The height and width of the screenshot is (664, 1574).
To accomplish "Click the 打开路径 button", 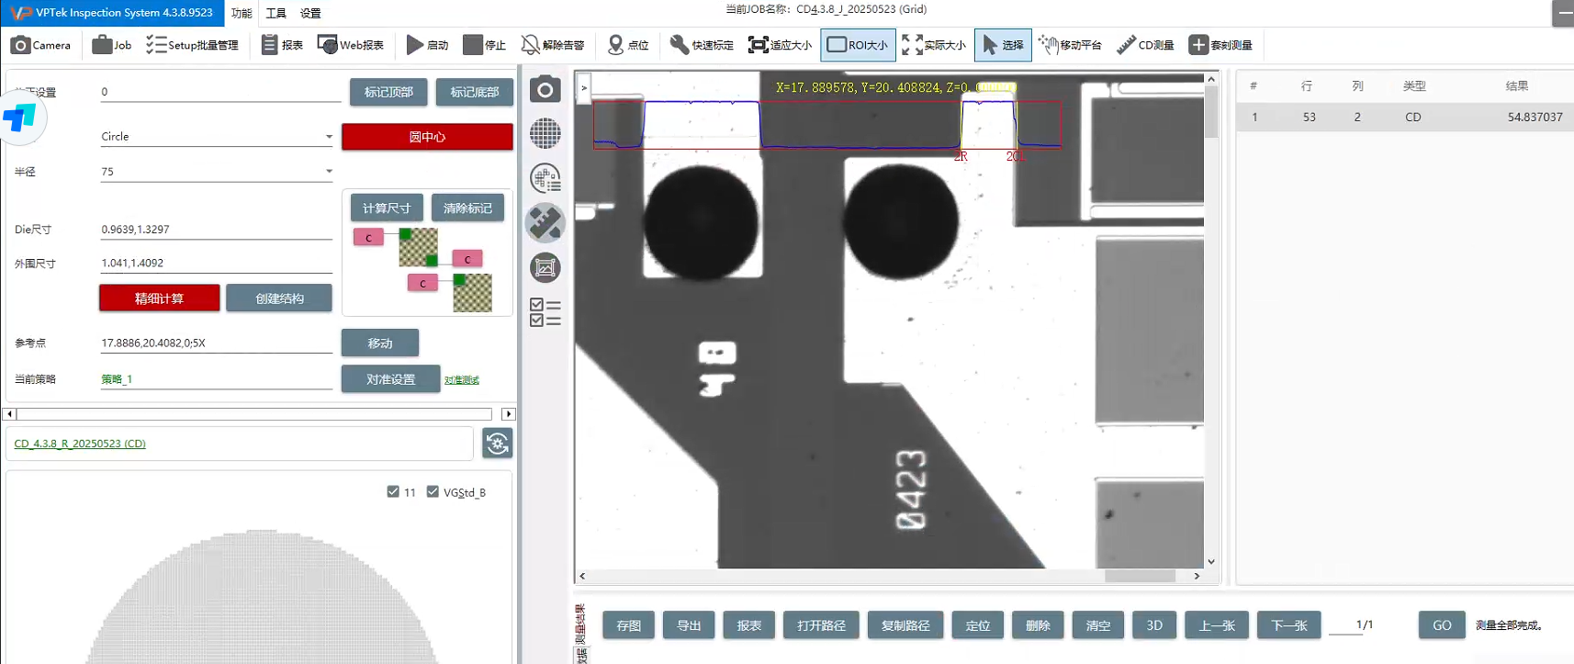I will [x=821, y=625].
